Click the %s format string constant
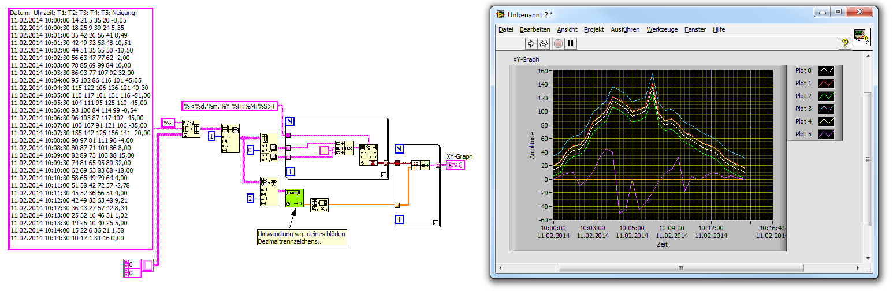Image resolution: width=893 pixels, height=295 pixels. [168, 123]
